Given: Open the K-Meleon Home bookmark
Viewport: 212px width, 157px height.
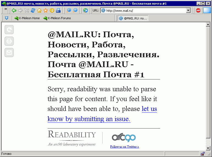Looking at the screenshot, I should coord(27,18).
